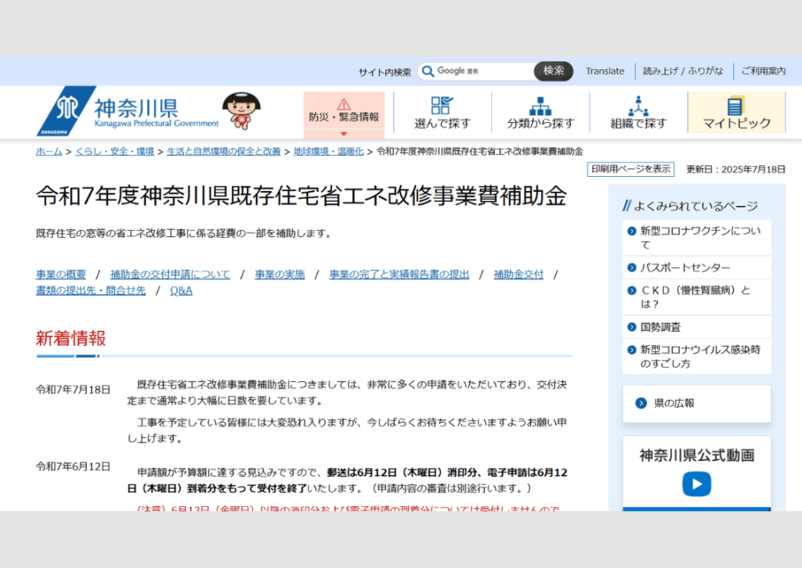Click the mascot character image
This screenshot has width=802, height=568.
coord(240,110)
